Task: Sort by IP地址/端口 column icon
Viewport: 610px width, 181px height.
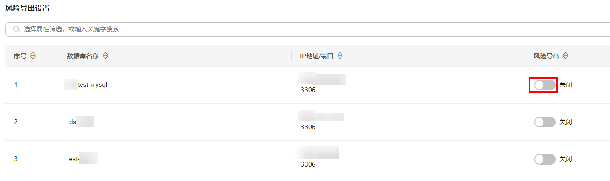Action: coord(340,56)
